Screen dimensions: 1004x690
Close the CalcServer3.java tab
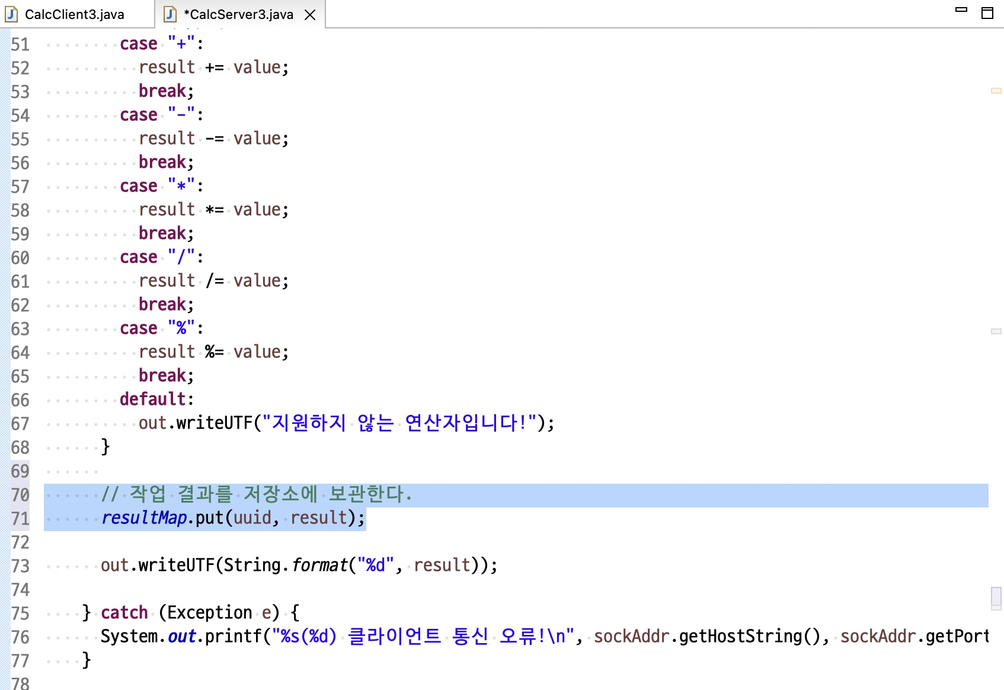[310, 15]
